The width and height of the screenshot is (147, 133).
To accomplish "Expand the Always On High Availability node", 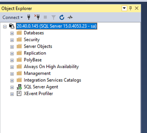I will click(12, 67).
